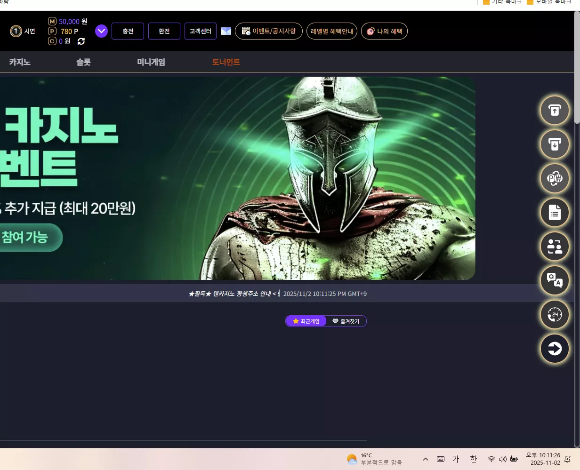Open the mail envelope messages icon

pyautogui.click(x=226, y=31)
